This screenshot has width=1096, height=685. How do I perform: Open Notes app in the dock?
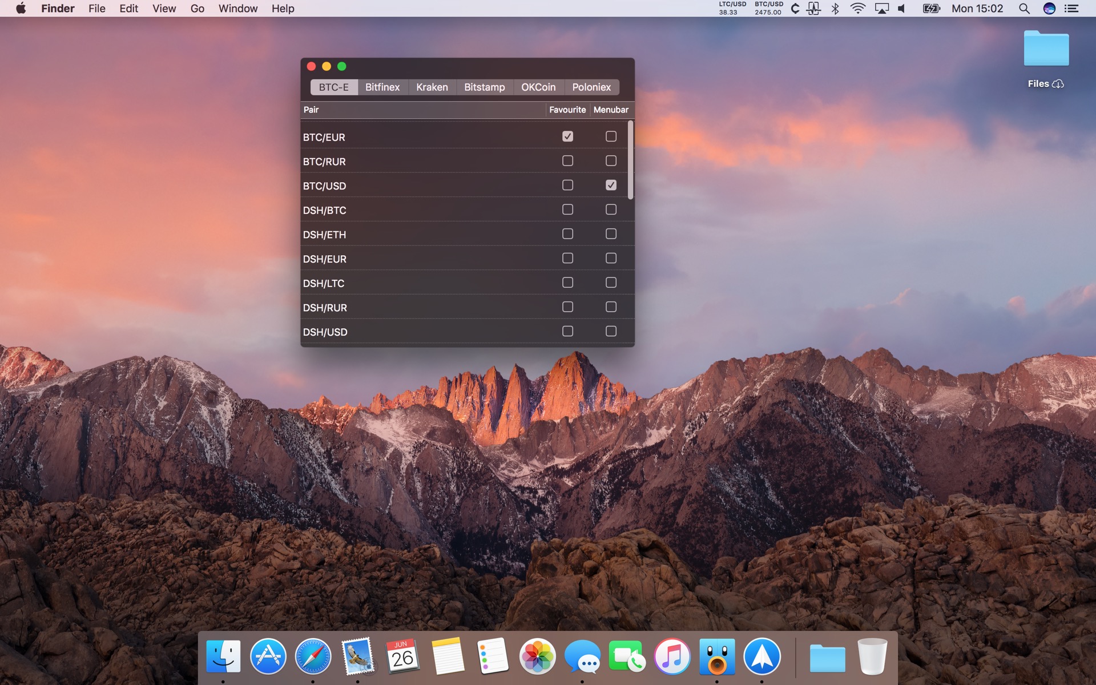(448, 656)
